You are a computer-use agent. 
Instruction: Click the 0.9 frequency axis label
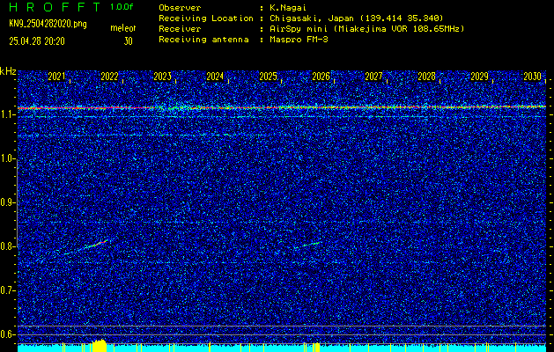pyautogui.click(x=6, y=202)
